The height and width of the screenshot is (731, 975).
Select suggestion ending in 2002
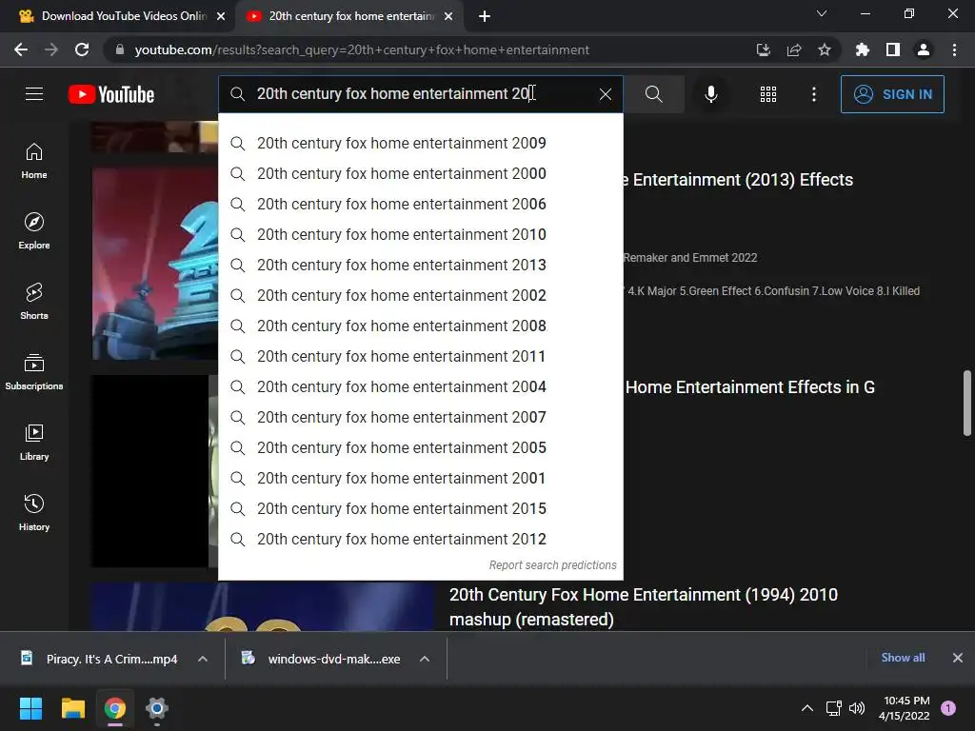point(420,295)
